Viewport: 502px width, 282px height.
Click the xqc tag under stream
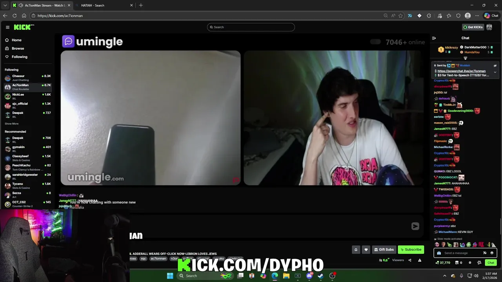143,258
